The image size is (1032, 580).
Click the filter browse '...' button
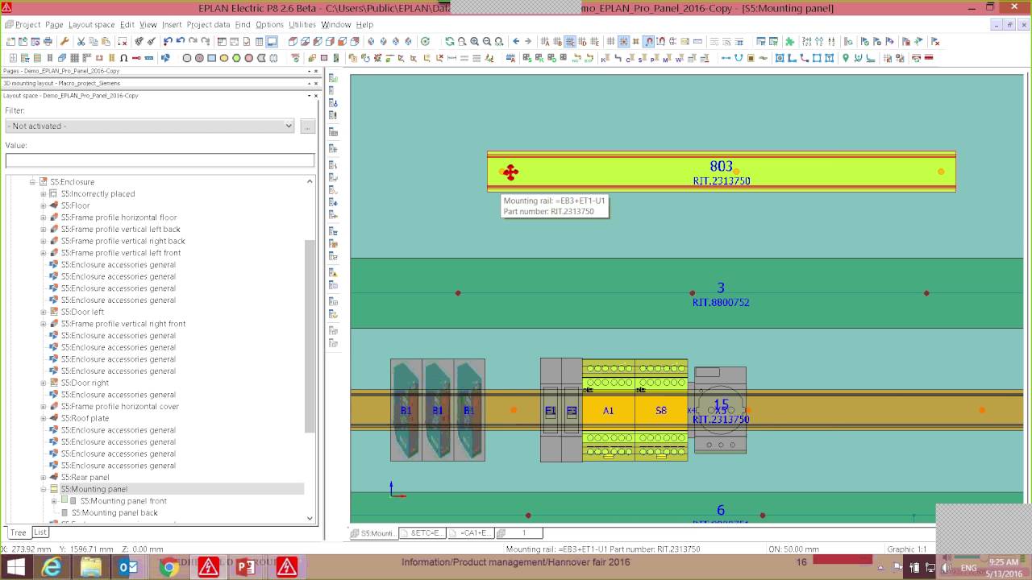(x=306, y=126)
